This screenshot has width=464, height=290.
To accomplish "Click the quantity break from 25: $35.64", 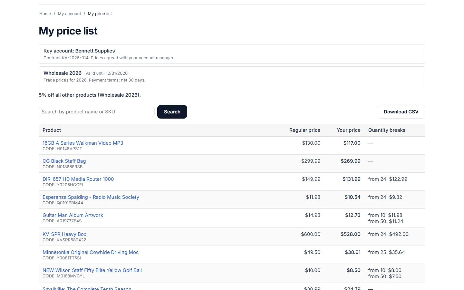I will (387, 252).
